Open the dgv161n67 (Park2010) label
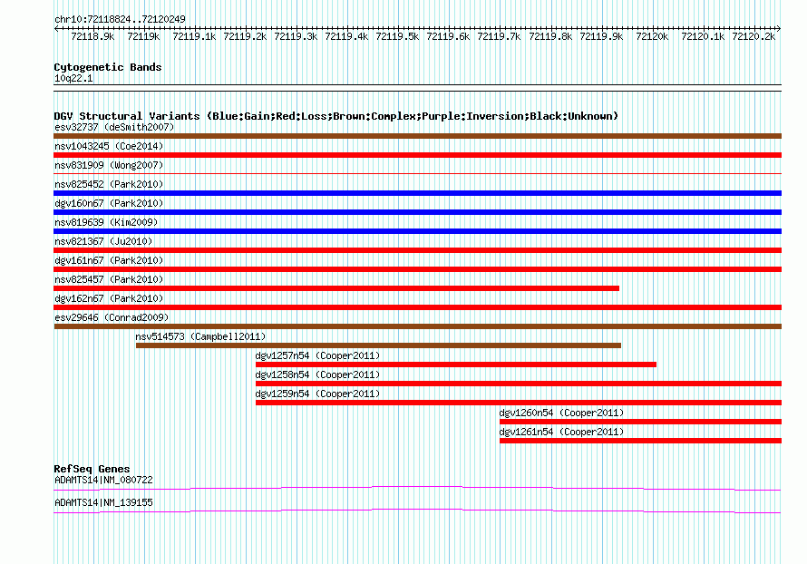The width and height of the screenshot is (807, 564). pyautogui.click(x=109, y=260)
